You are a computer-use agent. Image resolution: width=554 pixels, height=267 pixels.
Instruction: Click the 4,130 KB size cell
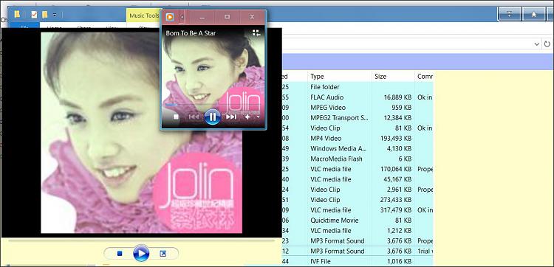pyautogui.click(x=399, y=148)
